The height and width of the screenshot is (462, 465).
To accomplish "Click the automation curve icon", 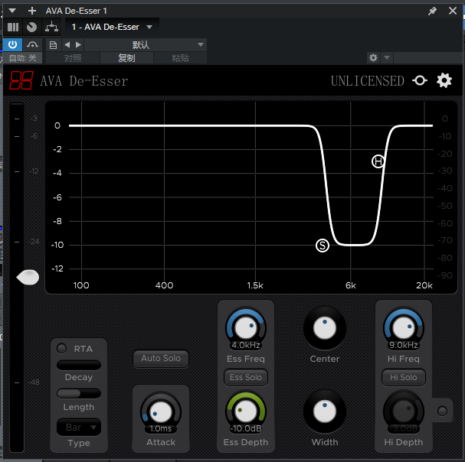I will [x=32, y=44].
